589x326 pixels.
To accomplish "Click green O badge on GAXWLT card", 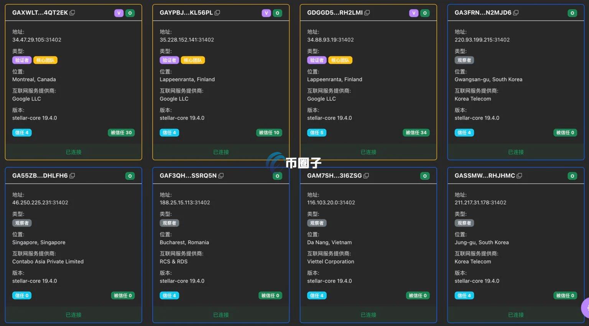I will 130,13.
